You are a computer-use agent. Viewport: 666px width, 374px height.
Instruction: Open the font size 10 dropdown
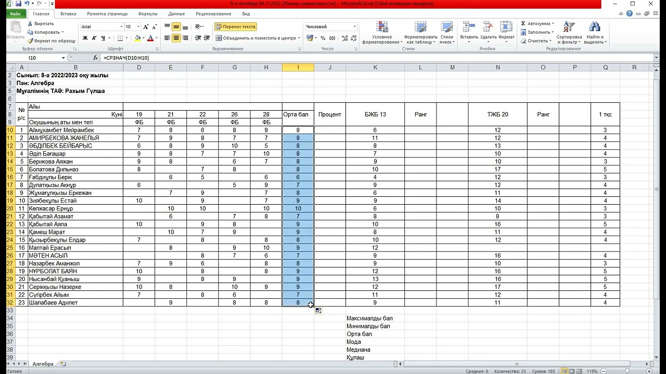(138, 26)
